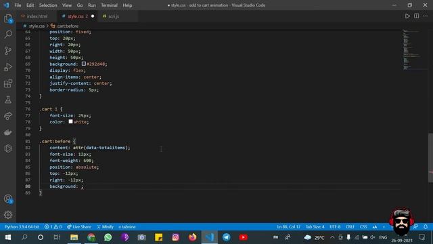Click the editor vertical scrollbar thumb
433x244 pixels.
(x=430, y=158)
